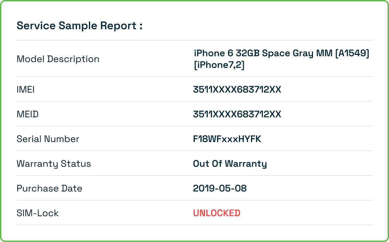389x242 pixels.
Task: Click the MEID row label
Action: pyautogui.click(x=28, y=114)
